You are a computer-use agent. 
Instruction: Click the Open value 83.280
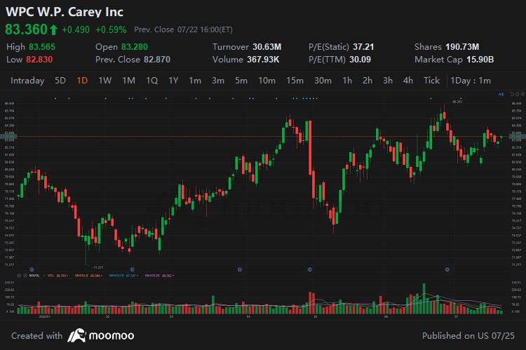point(135,47)
